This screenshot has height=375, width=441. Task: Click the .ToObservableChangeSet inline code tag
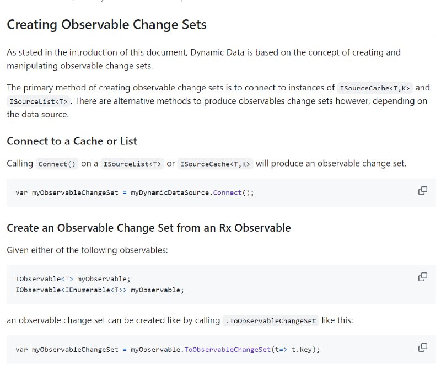271,321
